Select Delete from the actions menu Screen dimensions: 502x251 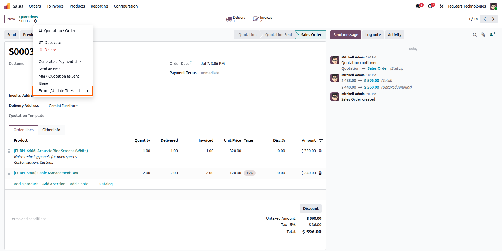(x=63, y=50)
